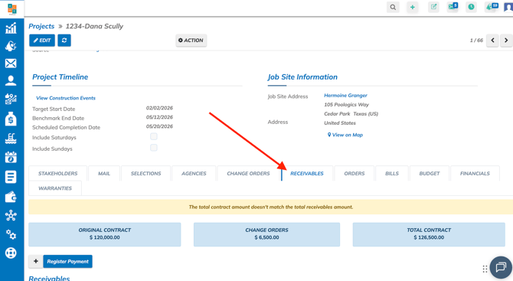Click the plus button beside Register Payment
513x281 pixels.
pyautogui.click(x=36, y=261)
